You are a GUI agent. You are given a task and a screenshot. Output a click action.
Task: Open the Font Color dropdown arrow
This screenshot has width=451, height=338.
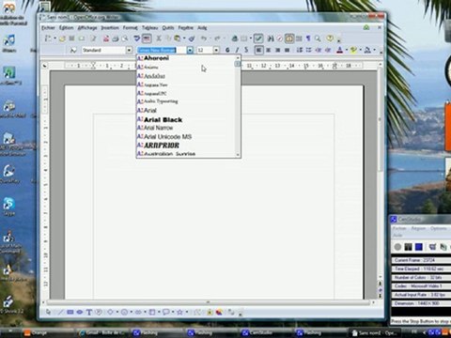pyautogui.click(x=347, y=50)
